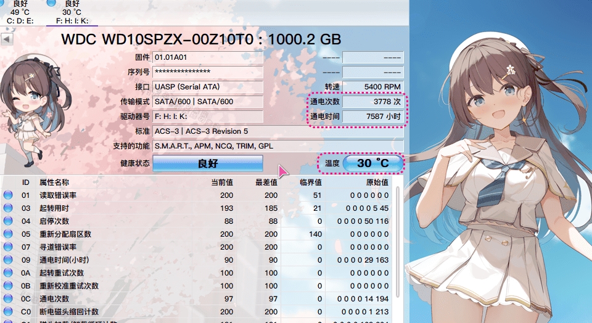
Task: Select the 寻道错误率 attribute row name
Action: tap(58, 247)
